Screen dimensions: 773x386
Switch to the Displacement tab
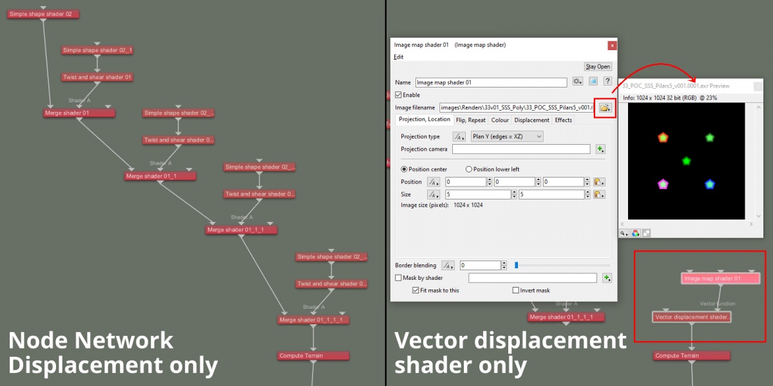pyautogui.click(x=531, y=120)
